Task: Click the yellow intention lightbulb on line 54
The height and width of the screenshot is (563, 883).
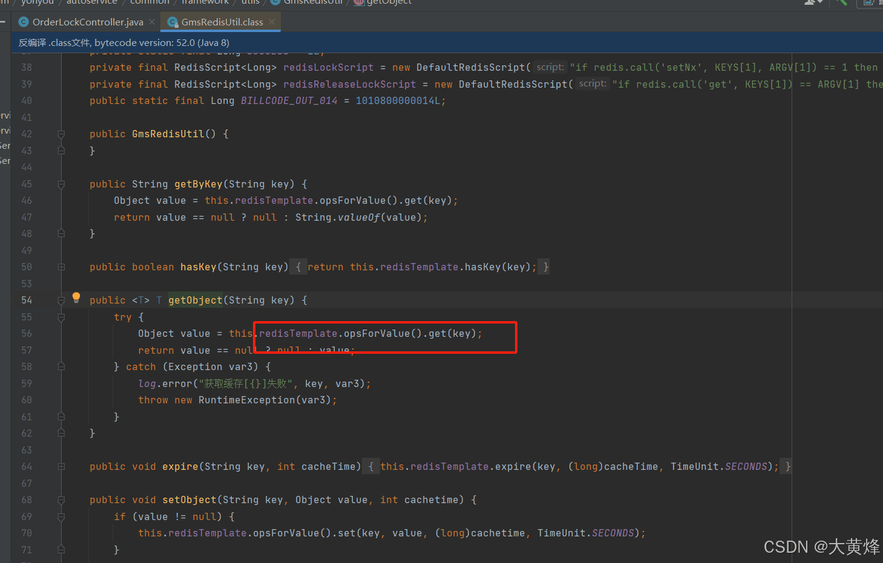Action: coord(76,297)
